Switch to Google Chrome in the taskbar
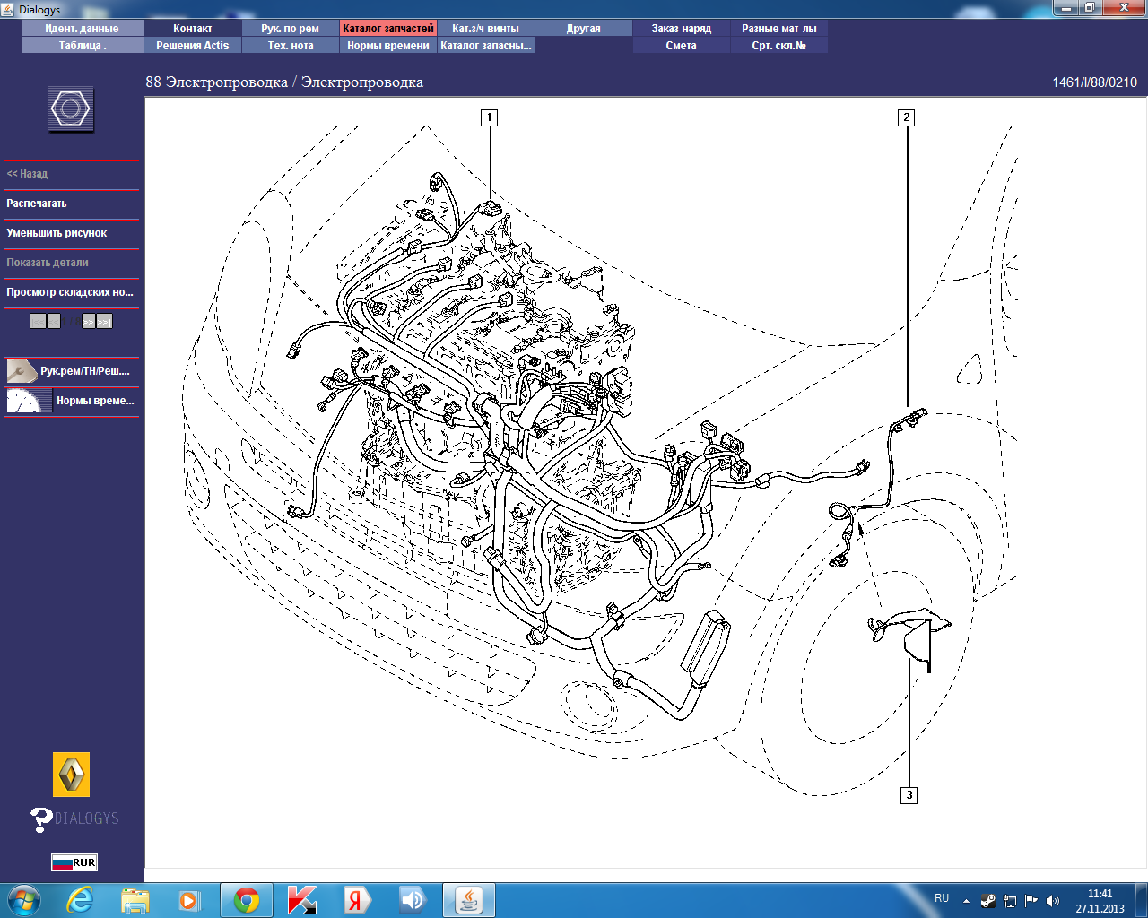The image size is (1148, 918). (247, 900)
